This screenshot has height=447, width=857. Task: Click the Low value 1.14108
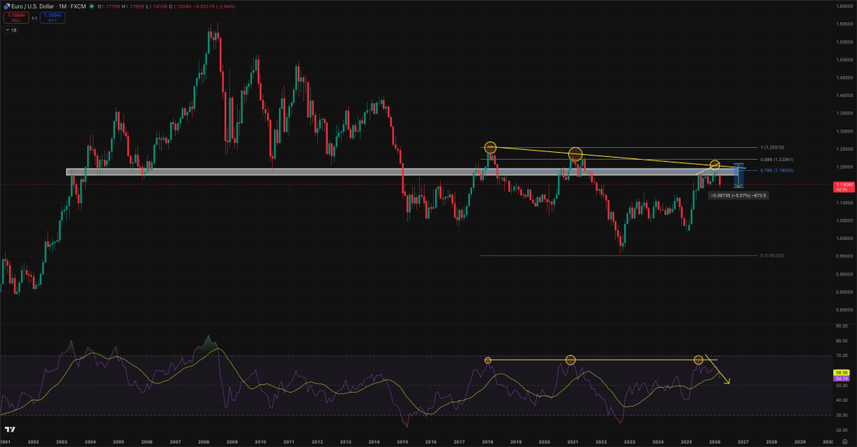[159, 6]
